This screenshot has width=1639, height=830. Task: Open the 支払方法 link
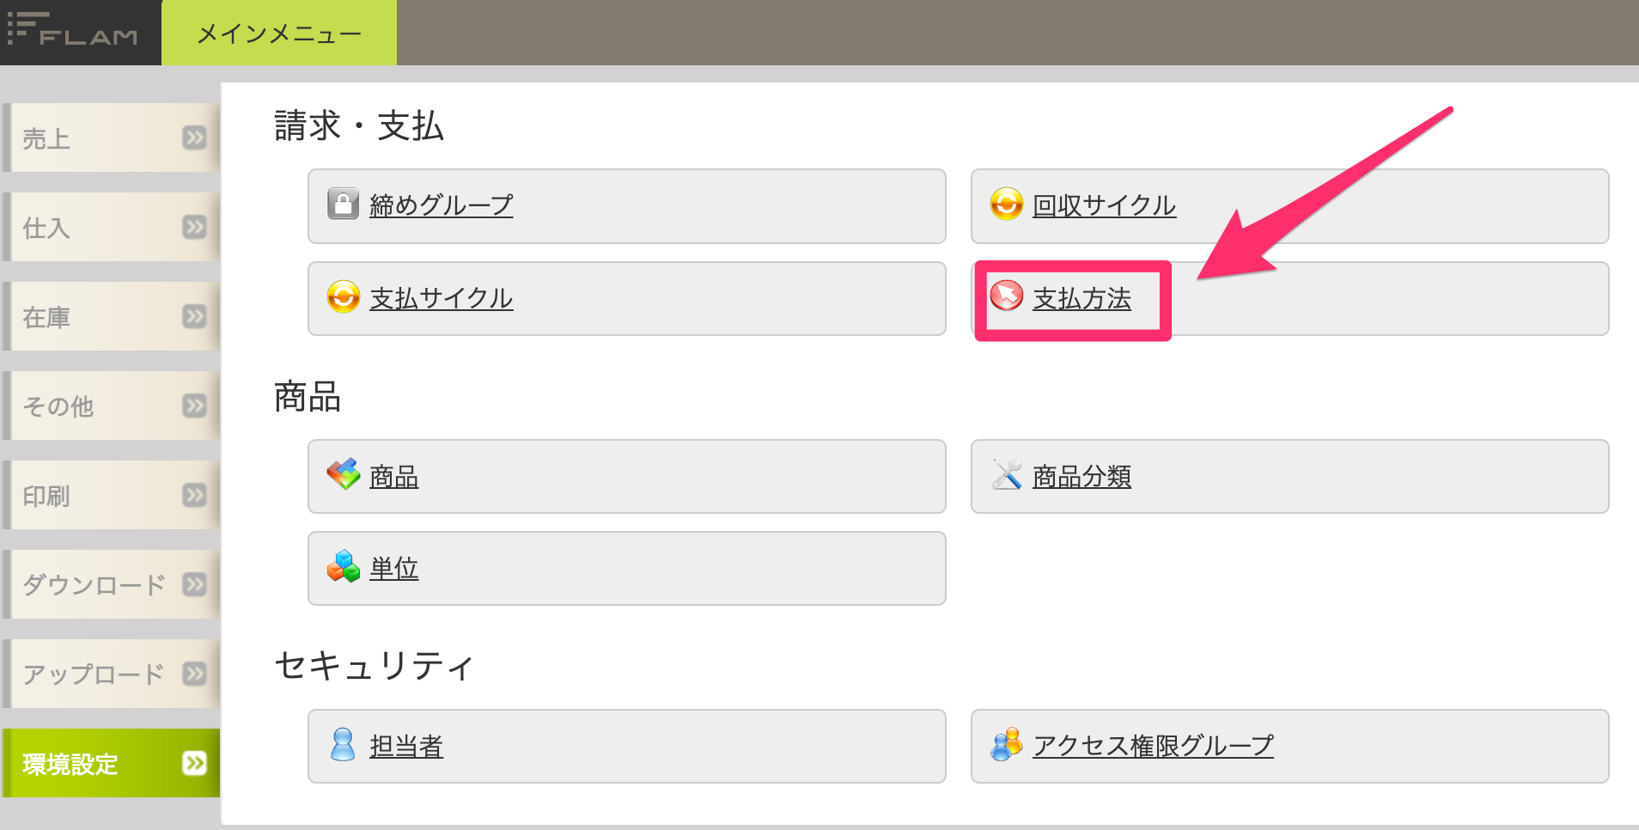[1081, 298]
